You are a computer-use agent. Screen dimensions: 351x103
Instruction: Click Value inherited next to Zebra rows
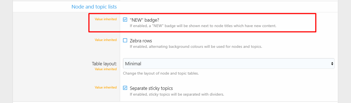point(106,40)
